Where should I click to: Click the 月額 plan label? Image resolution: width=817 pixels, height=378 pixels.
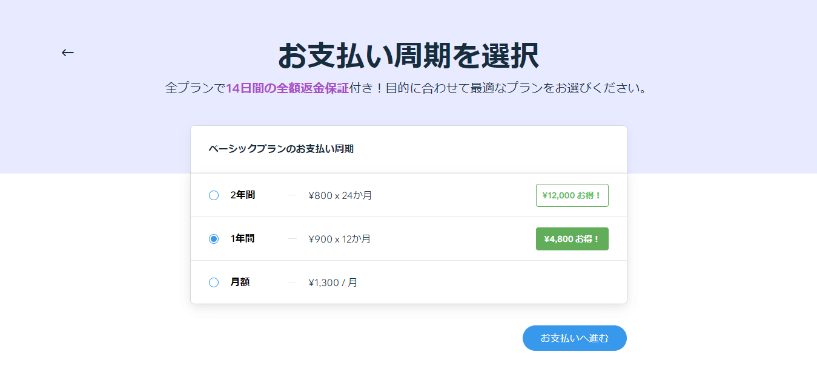(240, 282)
